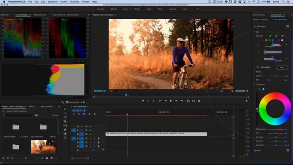Click Export Frame camera icon

pos(199,101)
